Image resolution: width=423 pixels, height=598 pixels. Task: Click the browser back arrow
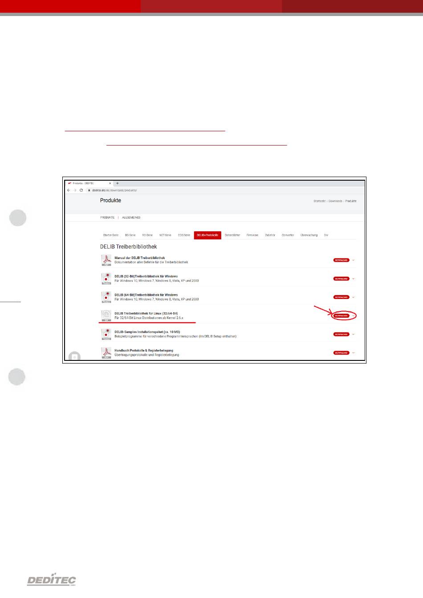click(69, 190)
